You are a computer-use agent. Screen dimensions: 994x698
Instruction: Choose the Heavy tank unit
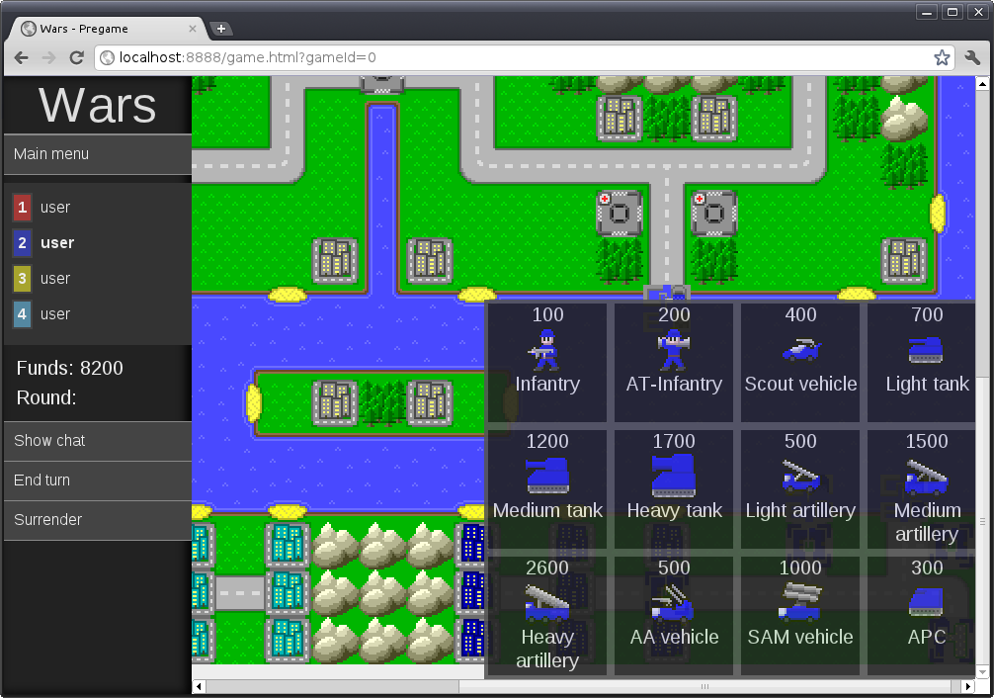(x=674, y=477)
